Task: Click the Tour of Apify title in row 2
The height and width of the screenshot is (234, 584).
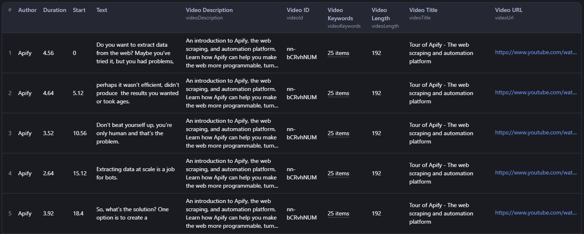Action: pyautogui.click(x=441, y=93)
